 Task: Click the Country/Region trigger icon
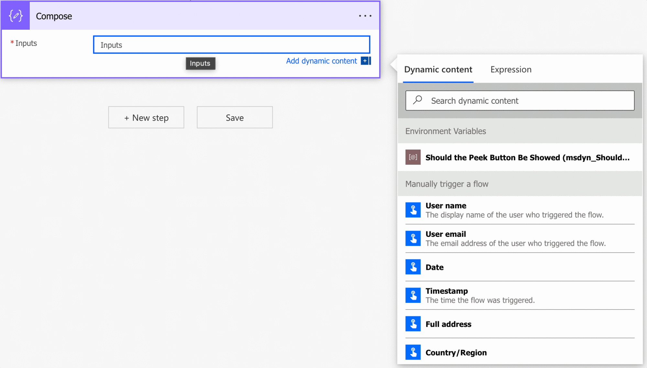click(x=413, y=352)
